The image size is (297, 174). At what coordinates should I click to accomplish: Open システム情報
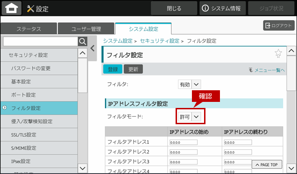click(223, 8)
